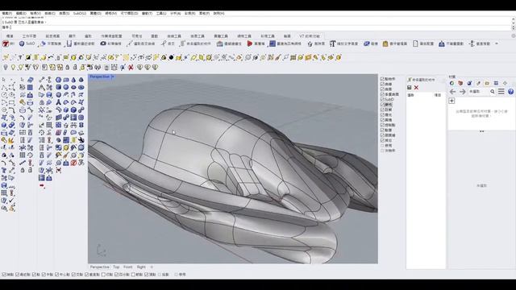Viewport: 516px width, 290px height.
Task: Open 尺寸標註(D) menu
Action: pyautogui.click(x=129, y=14)
